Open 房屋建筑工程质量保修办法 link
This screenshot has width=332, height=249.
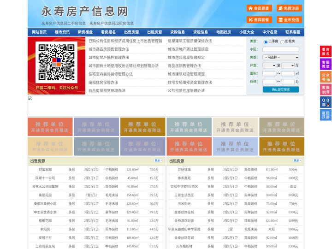(x=190, y=41)
